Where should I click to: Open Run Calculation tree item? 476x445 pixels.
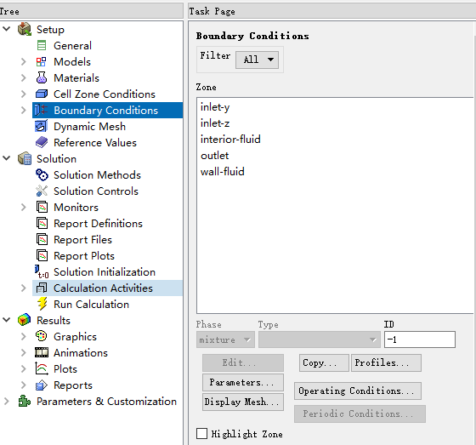(x=92, y=304)
